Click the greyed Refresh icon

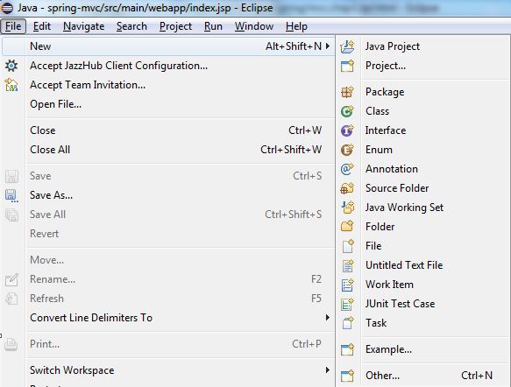(x=11, y=299)
